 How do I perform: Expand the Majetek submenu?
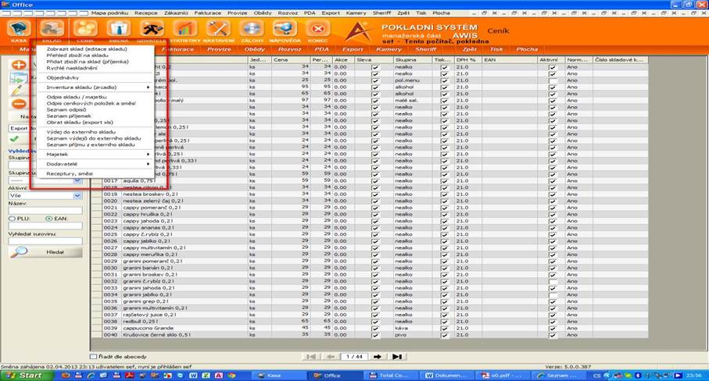(x=95, y=155)
